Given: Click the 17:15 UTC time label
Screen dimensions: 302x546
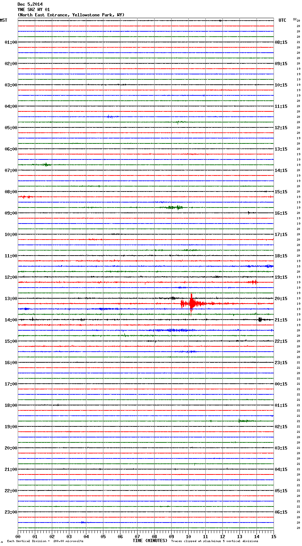Looking at the screenshot, I should tap(281, 235).
